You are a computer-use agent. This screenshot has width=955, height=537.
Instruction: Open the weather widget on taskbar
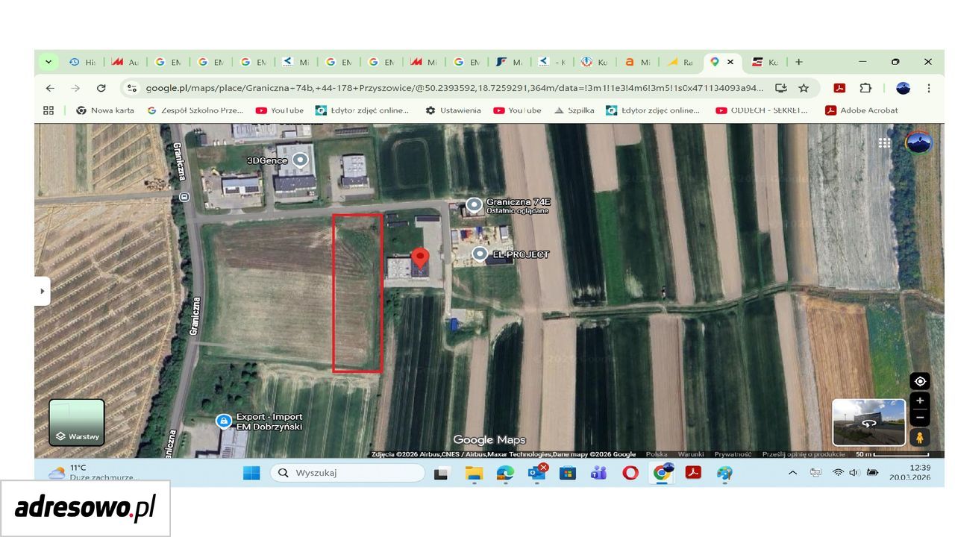(93, 473)
